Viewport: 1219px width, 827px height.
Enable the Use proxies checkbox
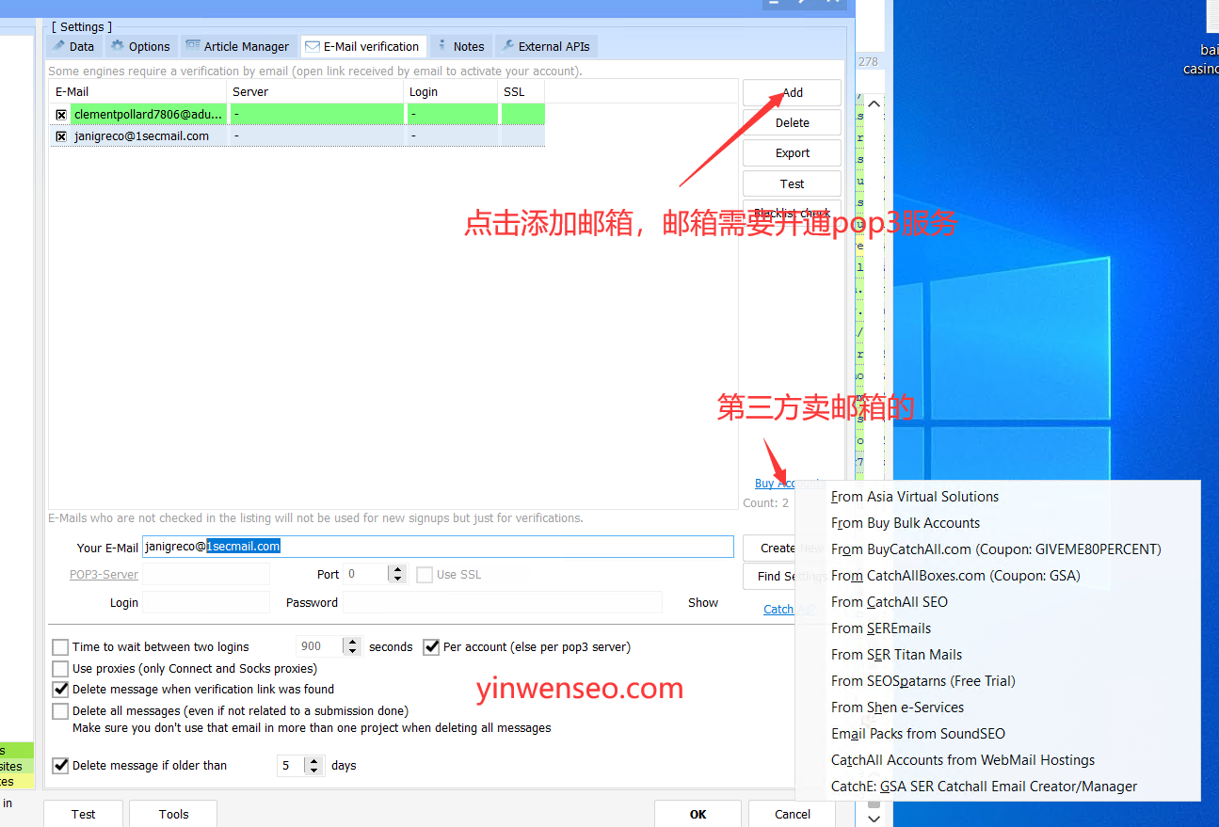[60, 667]
